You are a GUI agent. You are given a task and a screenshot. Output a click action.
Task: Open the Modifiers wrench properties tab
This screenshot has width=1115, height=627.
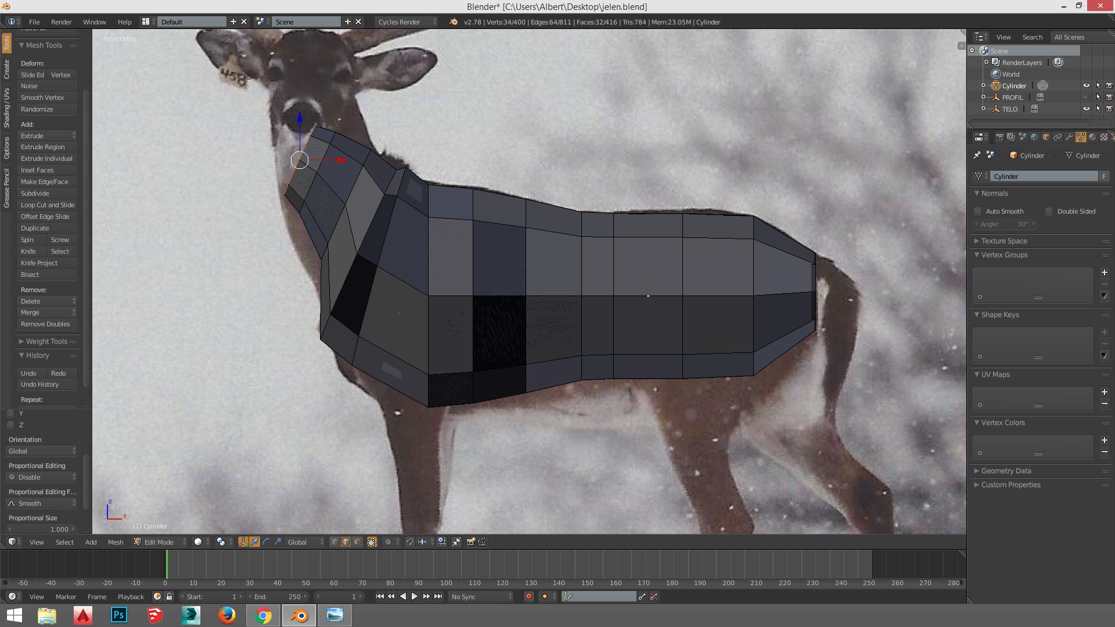coord(1069,138)
